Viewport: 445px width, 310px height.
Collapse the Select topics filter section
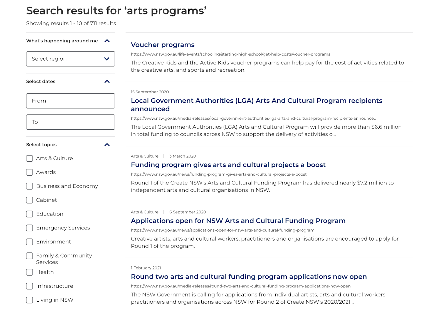pyautogui.click(x=107, y=145)
